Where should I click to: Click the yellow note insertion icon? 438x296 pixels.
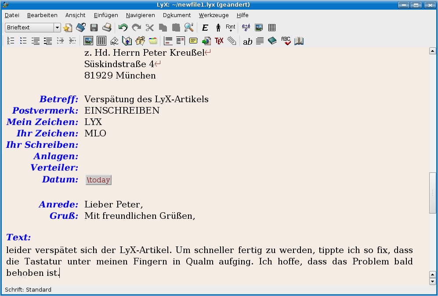pos(193,41)
